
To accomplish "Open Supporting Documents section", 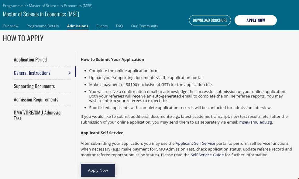I will point(34,86).
